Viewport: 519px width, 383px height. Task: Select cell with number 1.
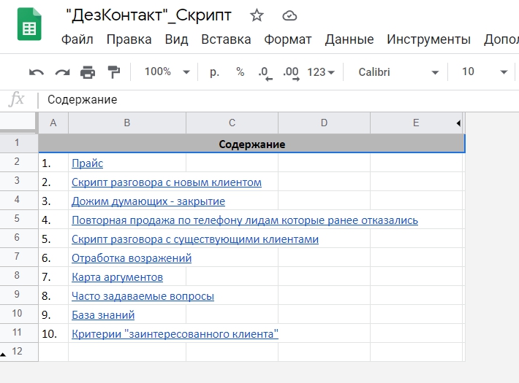coord(53,163)
